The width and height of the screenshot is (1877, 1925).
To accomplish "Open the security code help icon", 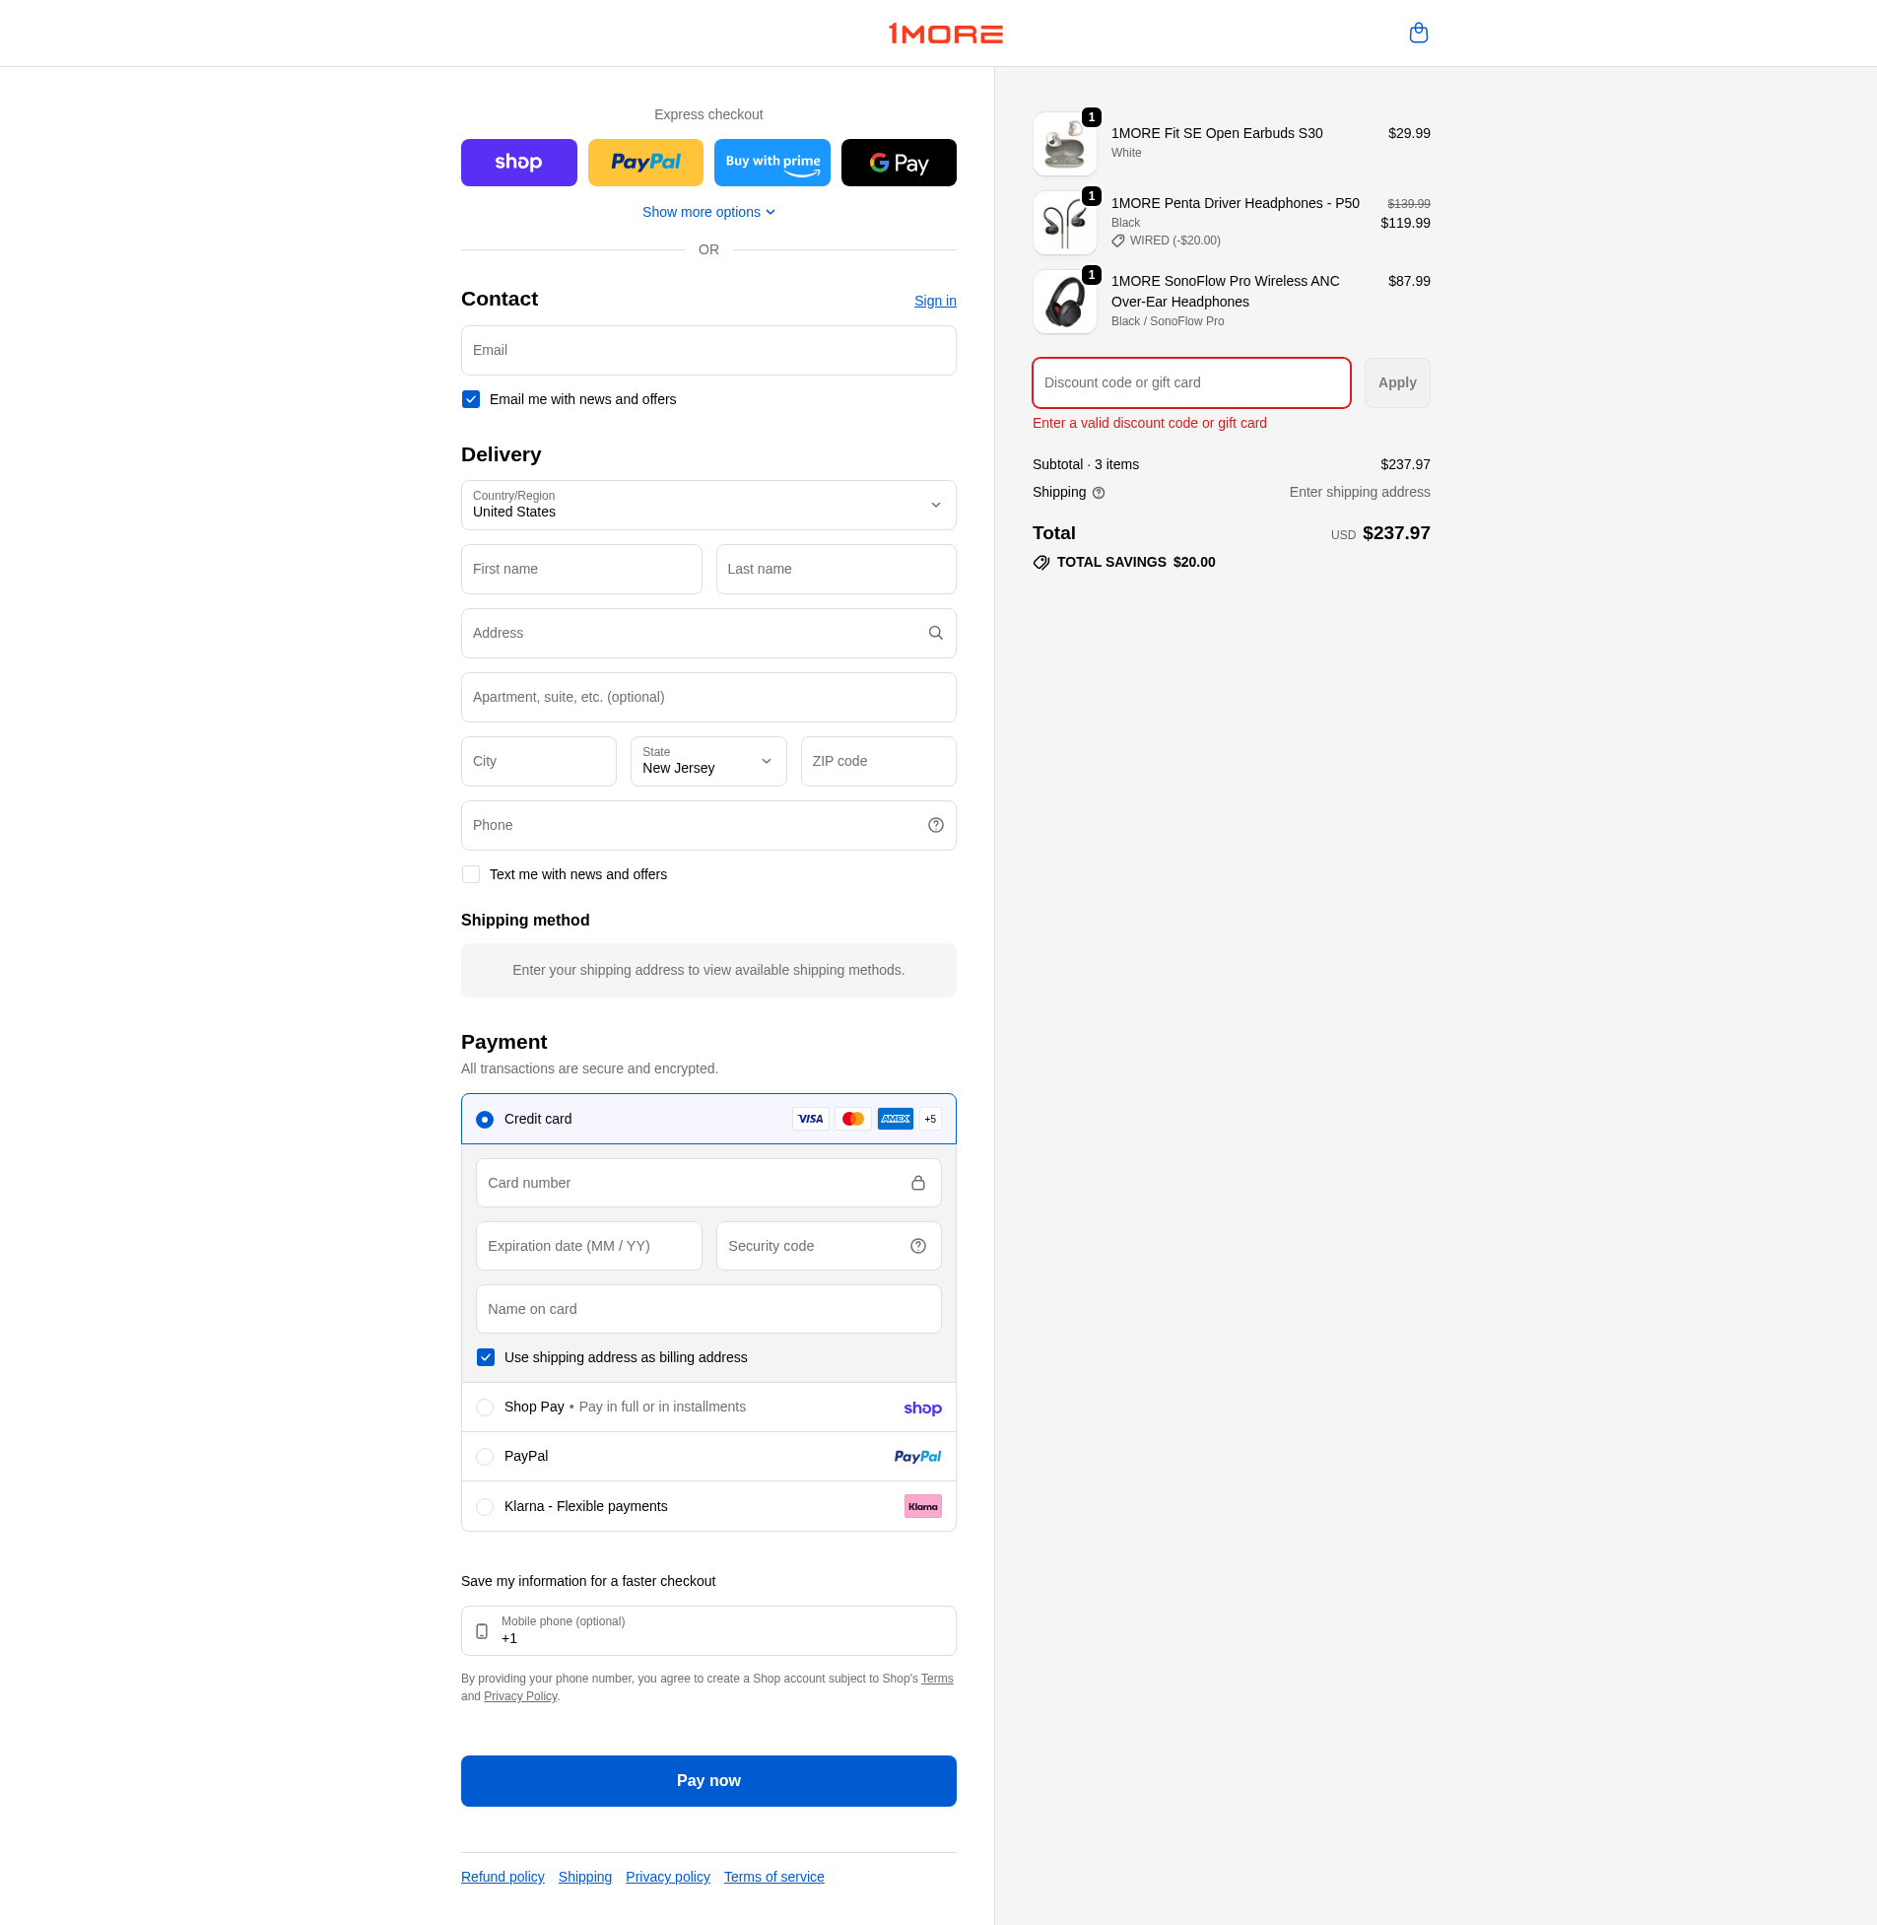I will [x=917, y=1246].
